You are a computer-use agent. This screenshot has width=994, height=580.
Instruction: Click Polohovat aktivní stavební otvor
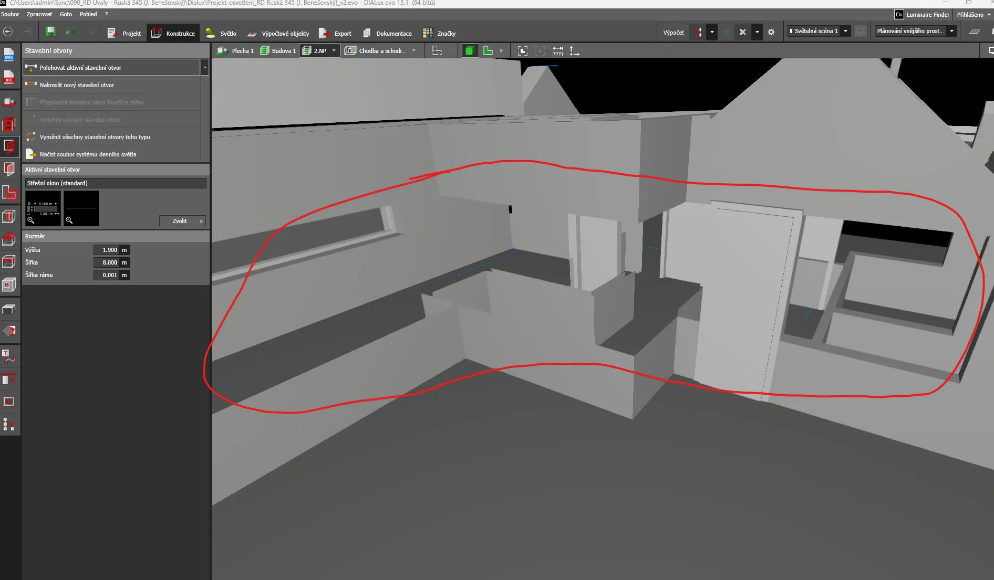click(111, 68)
